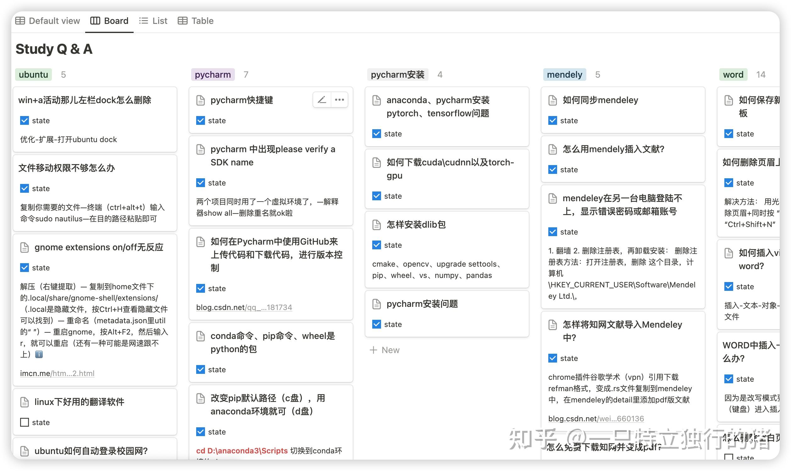The height and width of the screenshot is (471, 791).
Task: Click the Study Q & A page title
Action: (x=54, y=49)
